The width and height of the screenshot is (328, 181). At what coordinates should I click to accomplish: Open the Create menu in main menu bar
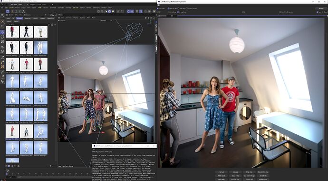click(11, 8)
